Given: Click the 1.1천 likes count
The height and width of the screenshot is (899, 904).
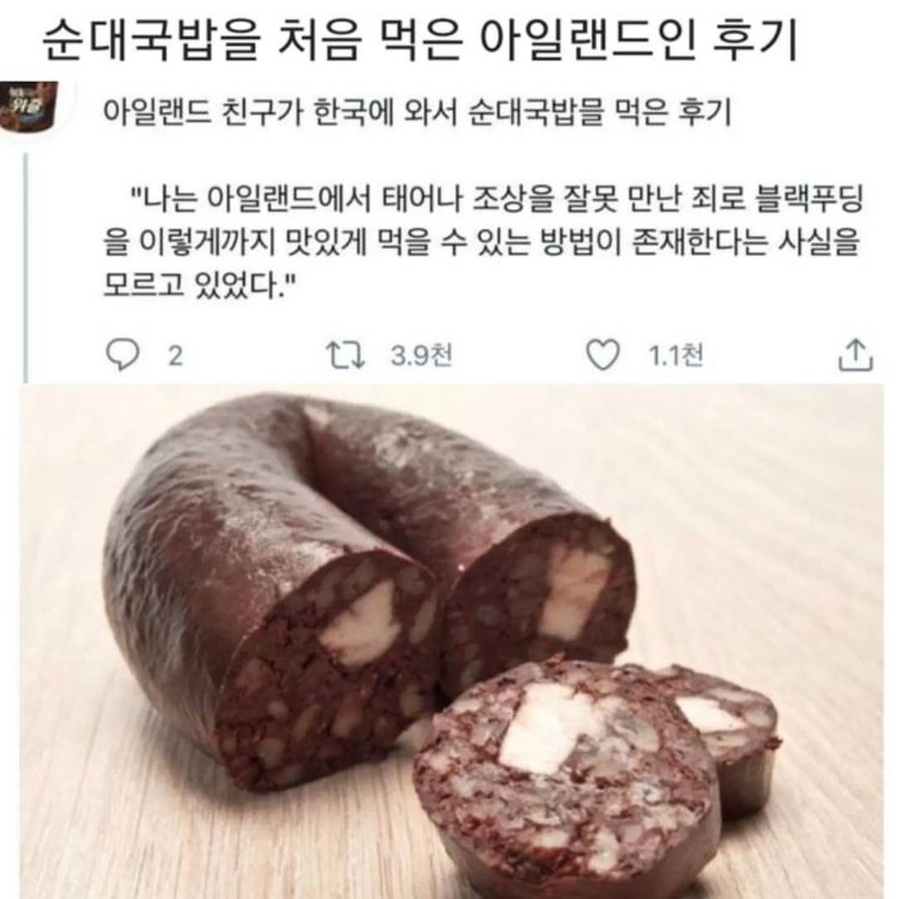Looking at the screenshot, I should (x=675, y=355).
